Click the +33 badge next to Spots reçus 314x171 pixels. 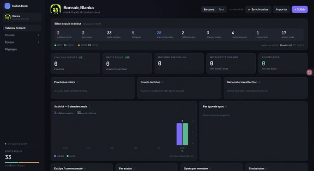click(127, 57)
